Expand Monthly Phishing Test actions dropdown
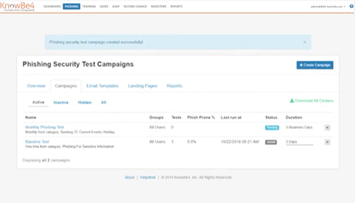 (327, 127)
